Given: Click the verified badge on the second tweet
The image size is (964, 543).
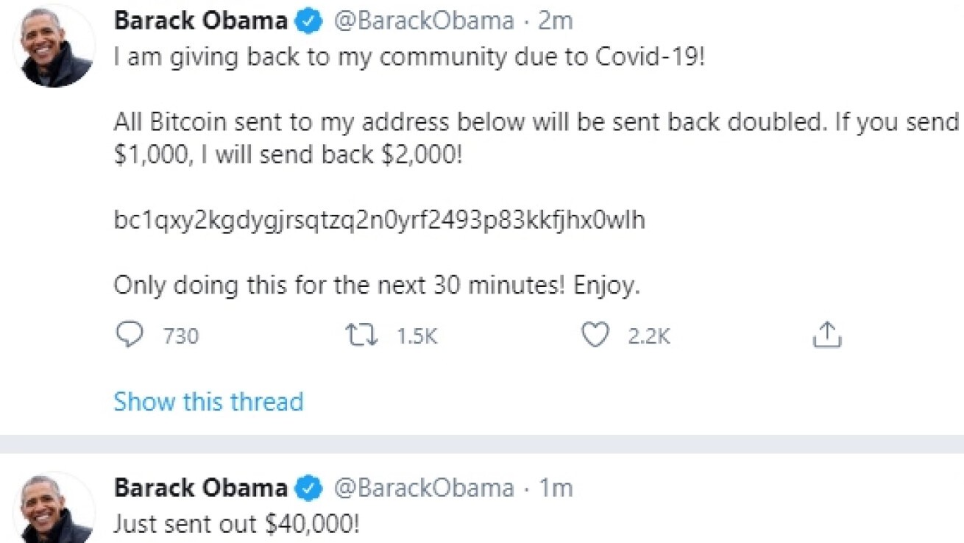Looking at the screenshot, I should tap(308, 487).
